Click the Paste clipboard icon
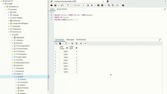Screen dimensions: 167x94 [66, 44]
